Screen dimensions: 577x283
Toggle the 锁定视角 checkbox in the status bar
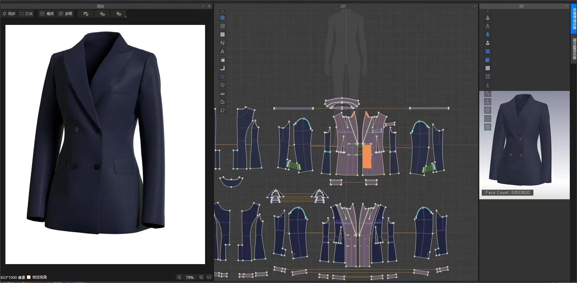(x=29, y=277)
